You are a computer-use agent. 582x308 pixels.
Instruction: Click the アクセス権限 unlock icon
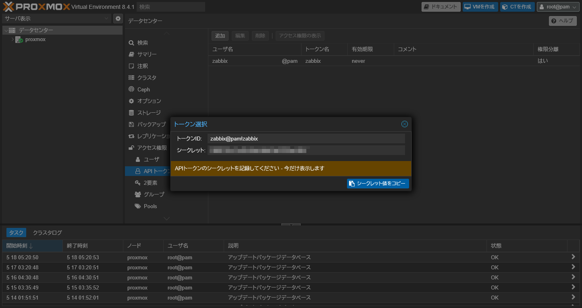131,148
